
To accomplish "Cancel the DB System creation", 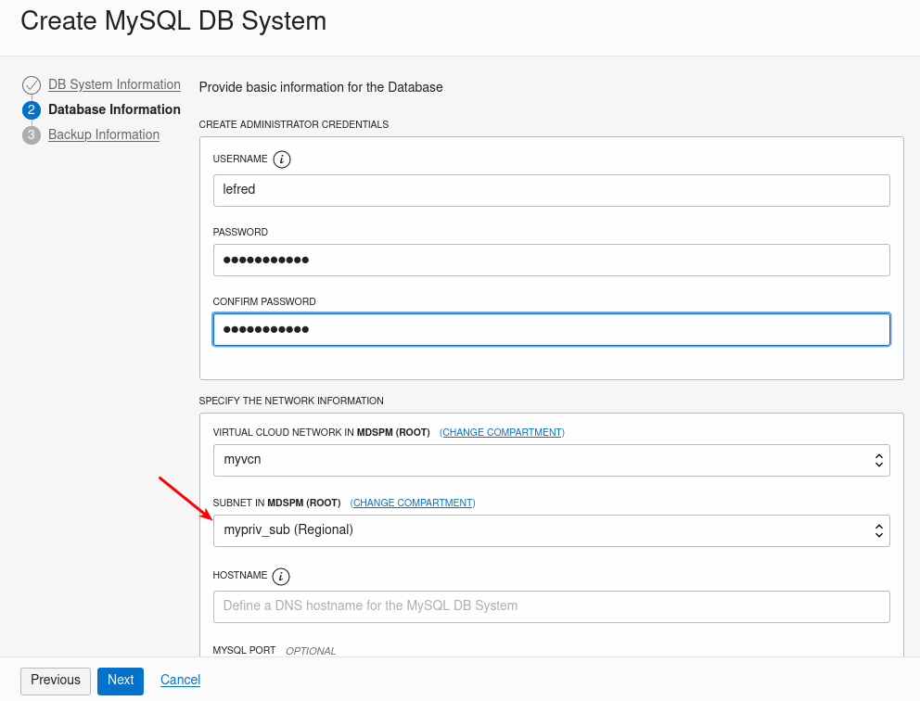I will (x=181, y=680).
